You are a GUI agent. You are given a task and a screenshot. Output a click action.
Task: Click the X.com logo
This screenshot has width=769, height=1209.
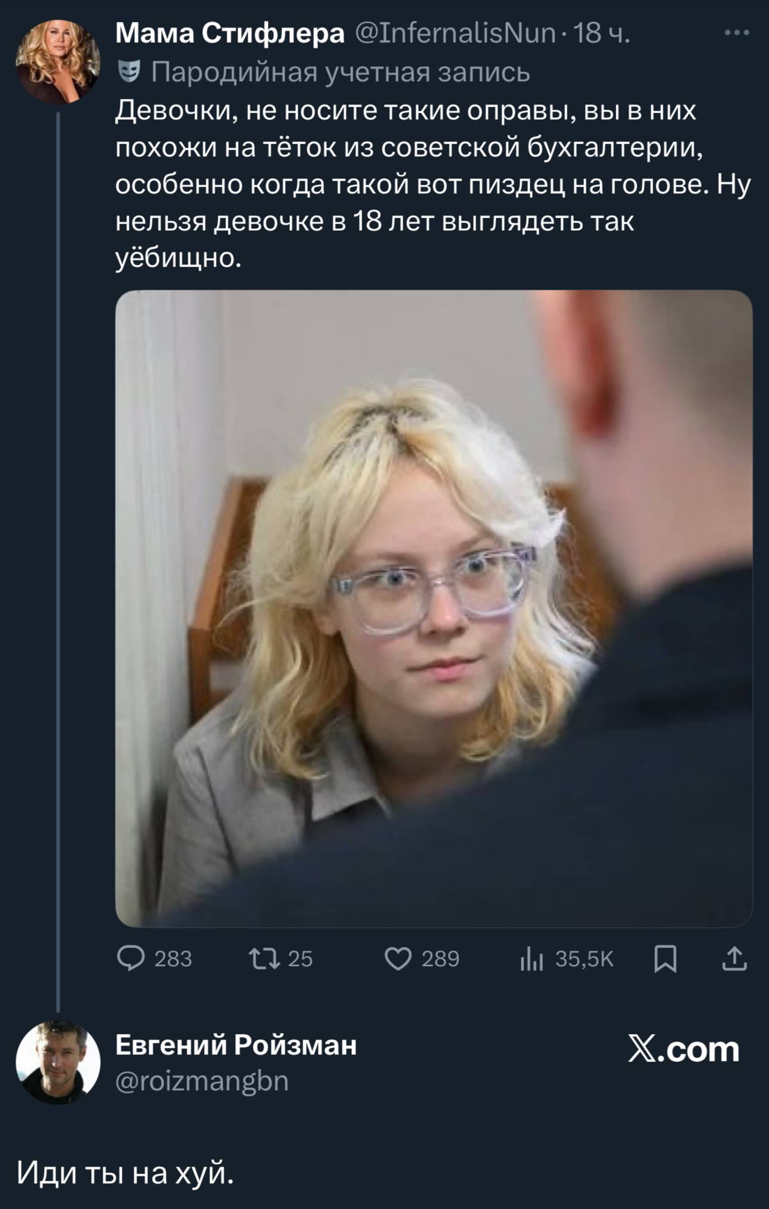[684, 1048]
